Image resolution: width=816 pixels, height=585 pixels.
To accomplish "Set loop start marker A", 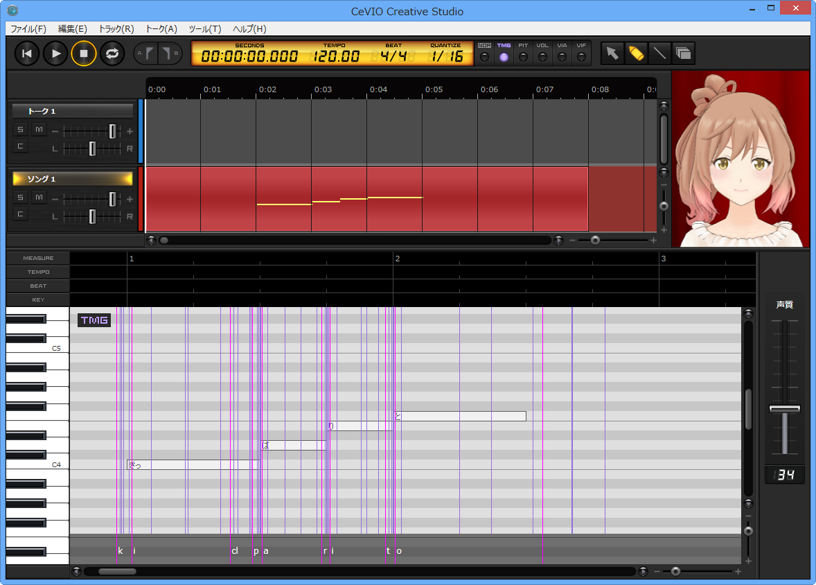I will [145, 53].
